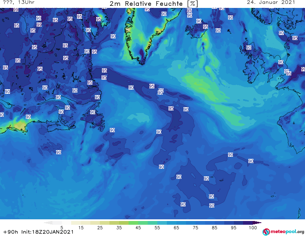Image resolution: width=305 pixels, height=236 pixels.
Task: Pick the dark purple arrow tip of colorbar
Action: [257, 223]
